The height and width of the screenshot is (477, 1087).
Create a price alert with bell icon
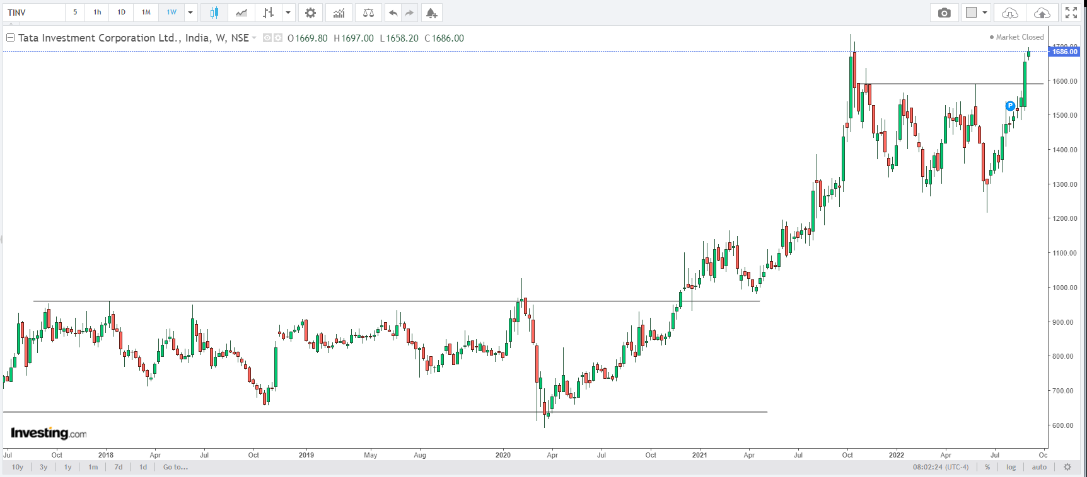click(x=431, y=13)
